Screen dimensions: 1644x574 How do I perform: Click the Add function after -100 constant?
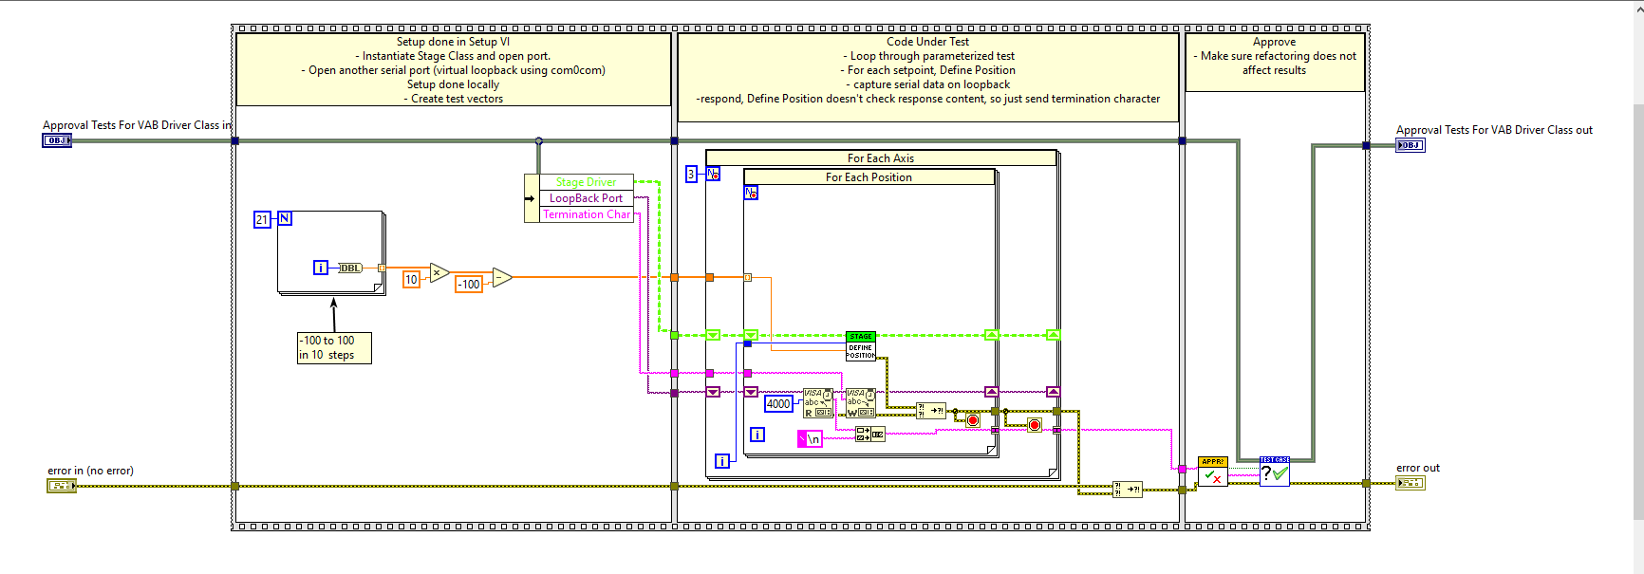pos(502,278)
